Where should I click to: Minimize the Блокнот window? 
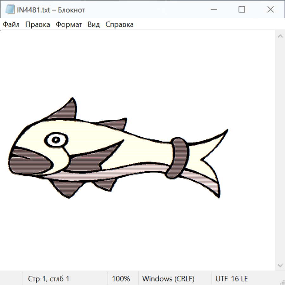pyautogui.click(x=213, y=10)
